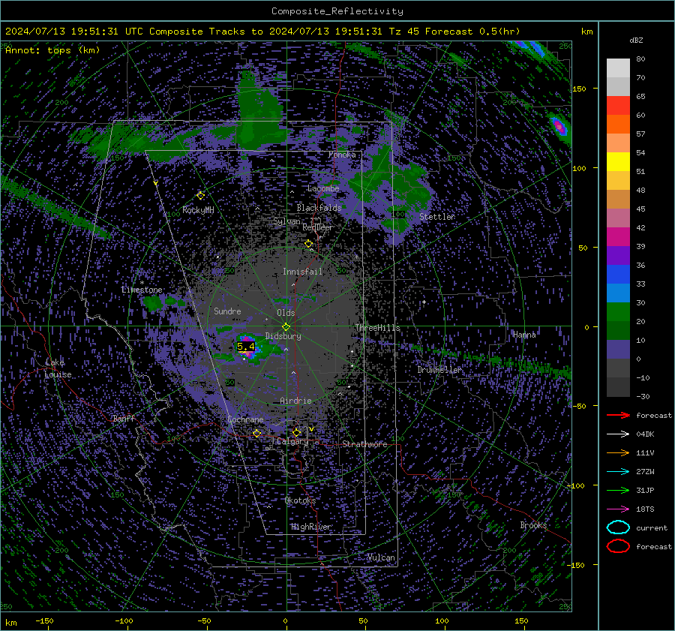Click the Ponoka city label
This screenshot has height=631, width=675.
coord(342,155)
